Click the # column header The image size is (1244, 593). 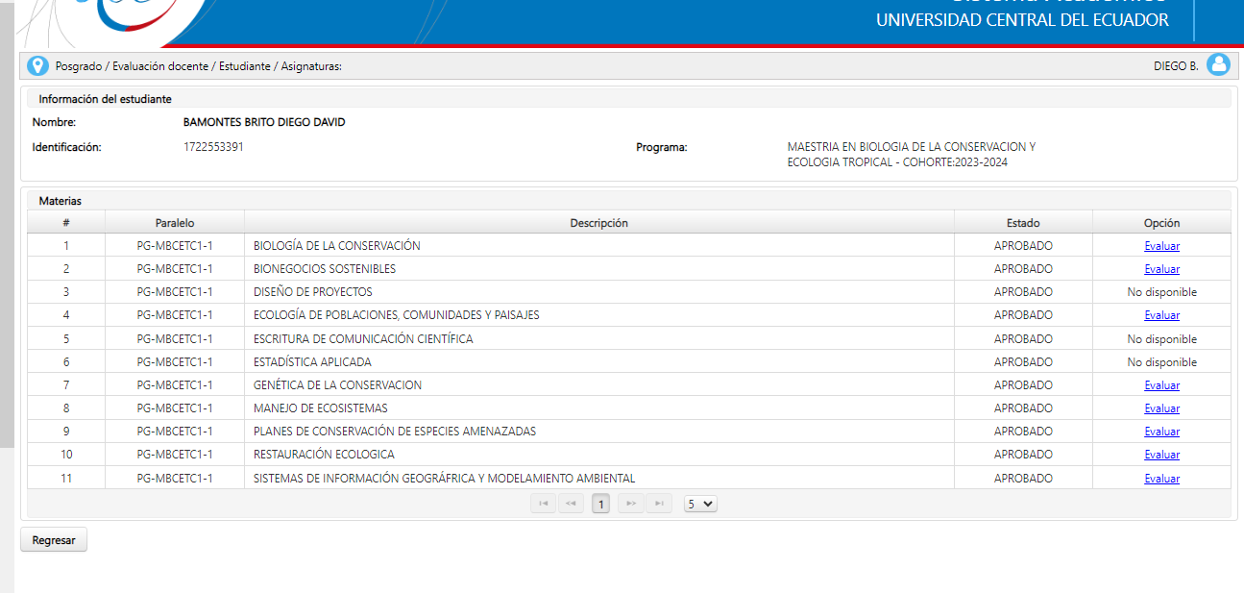coord(66,222)
